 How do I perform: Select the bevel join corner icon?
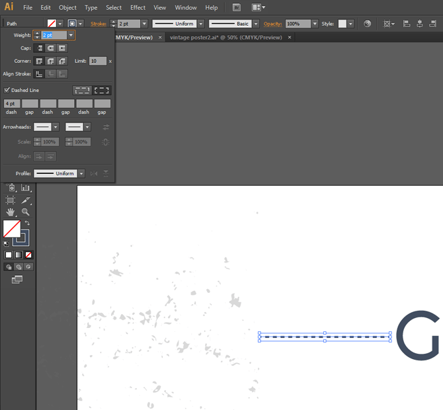click(61, 61)
